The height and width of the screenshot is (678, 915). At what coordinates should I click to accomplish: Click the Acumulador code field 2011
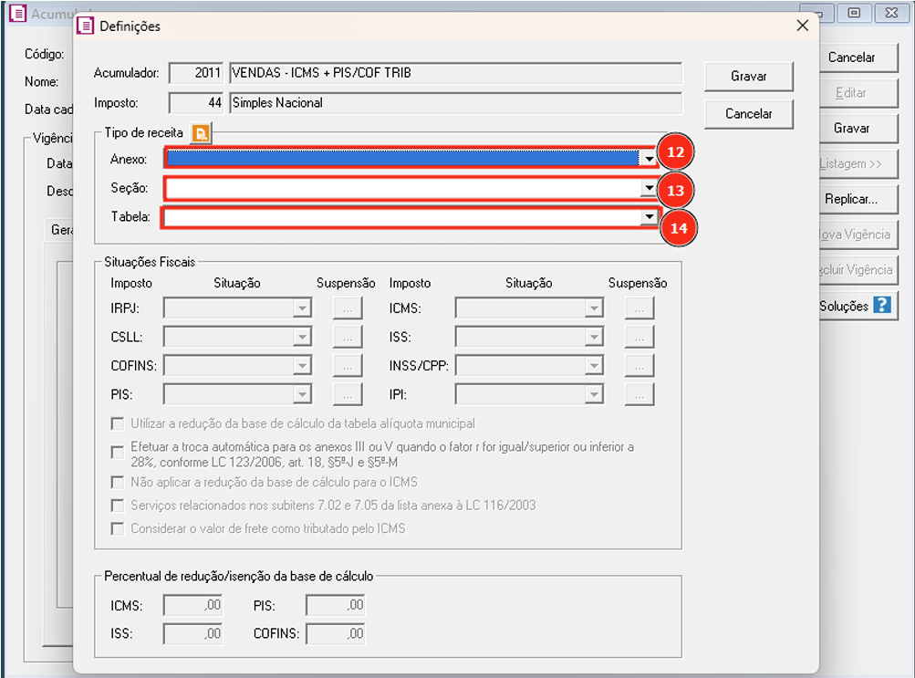pyautogui.click(x=196, y=73)
